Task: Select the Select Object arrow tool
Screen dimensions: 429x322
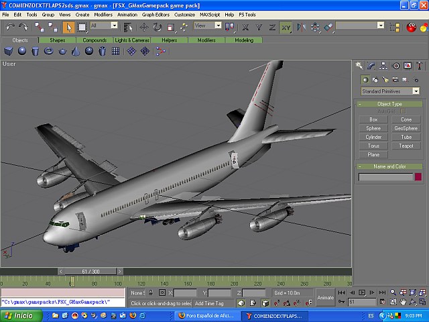Action: pos(68,27)
